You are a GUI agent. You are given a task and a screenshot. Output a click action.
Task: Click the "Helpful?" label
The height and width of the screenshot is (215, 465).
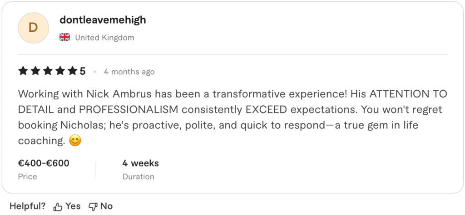coord(27,206)
